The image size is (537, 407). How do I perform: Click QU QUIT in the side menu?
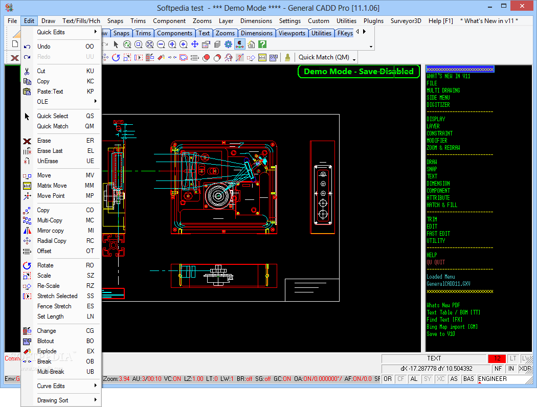(x=436, y=262)
